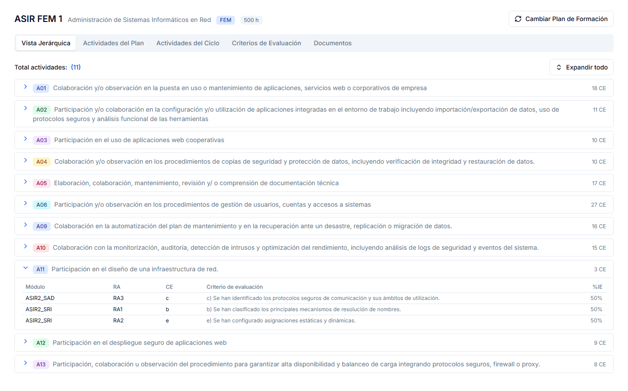Click the RA2 cell in the table
The width and height of the screenshot is (628, 391).
point(118,321)
